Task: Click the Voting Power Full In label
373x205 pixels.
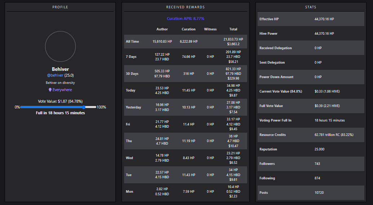Action: click(x=275, y=120)
